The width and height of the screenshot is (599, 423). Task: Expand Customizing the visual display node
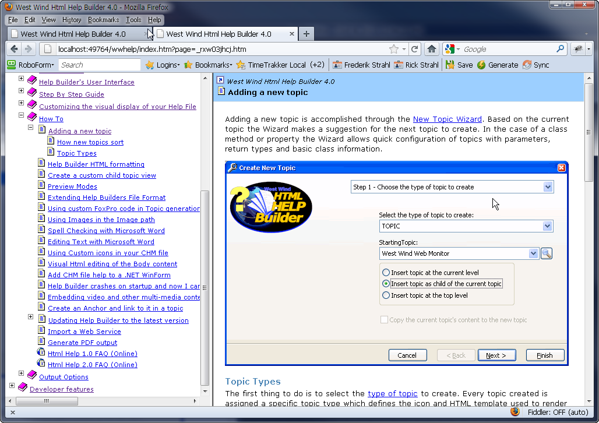click(22, 103)
